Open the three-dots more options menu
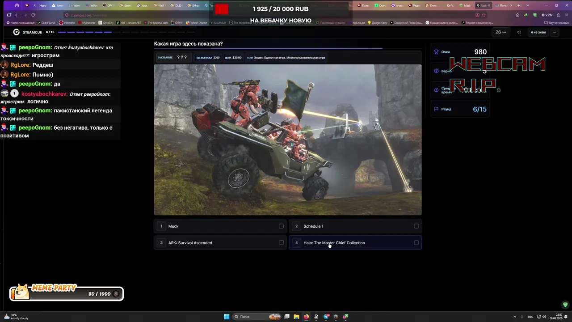 tap(555, 32)
